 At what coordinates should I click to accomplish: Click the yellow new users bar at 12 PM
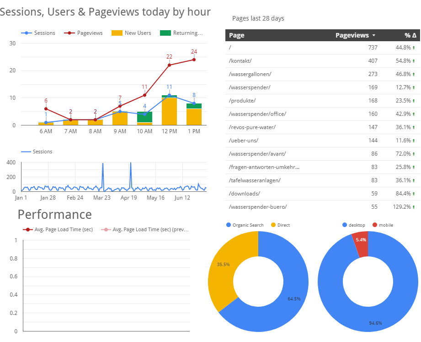click(169, 111)
